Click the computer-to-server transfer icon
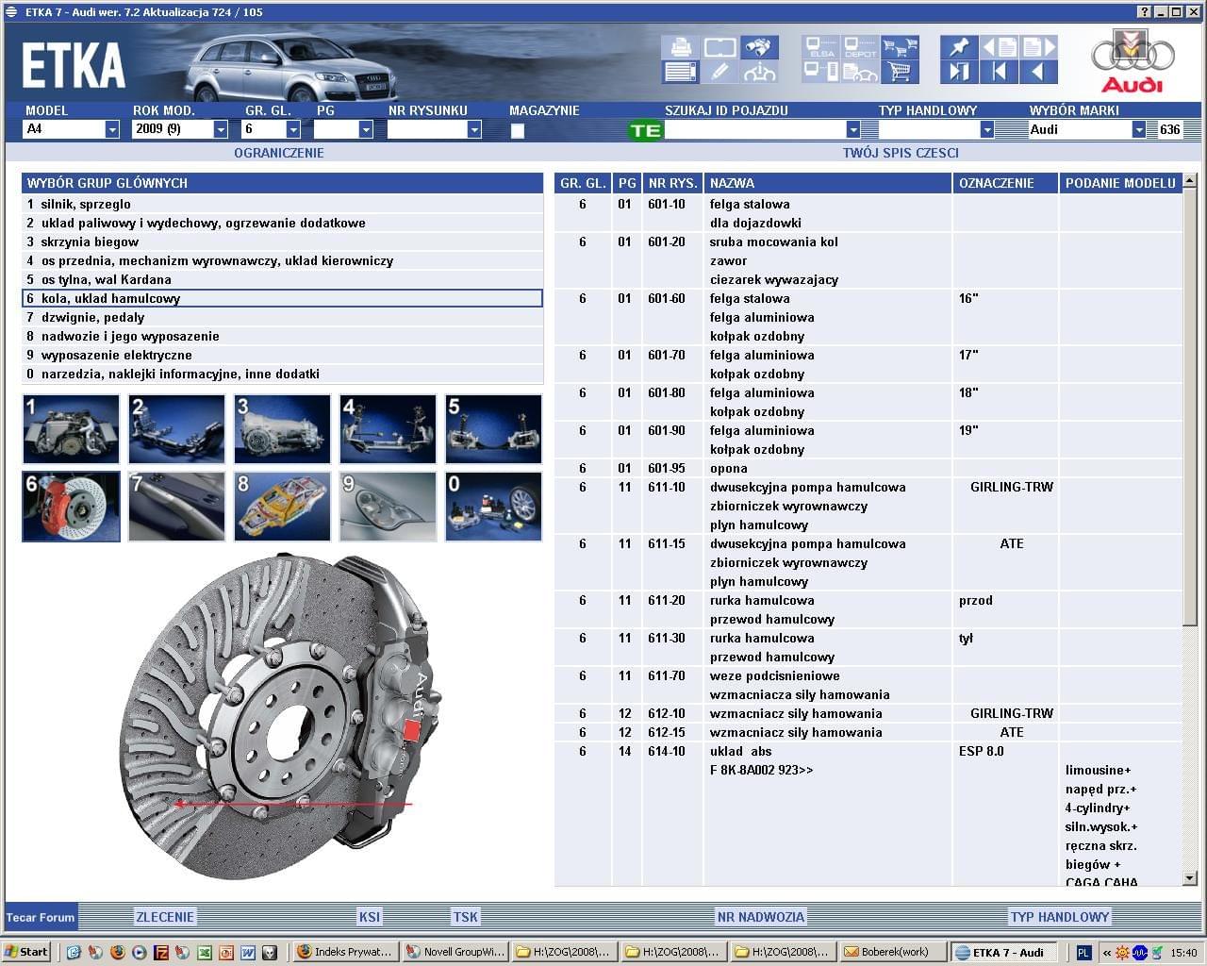The image size is (1207, 966). coord(821,72)
